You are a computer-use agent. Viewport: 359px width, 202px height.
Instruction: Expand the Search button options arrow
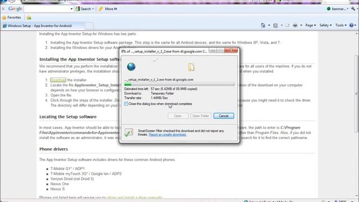tap(93, 9)
